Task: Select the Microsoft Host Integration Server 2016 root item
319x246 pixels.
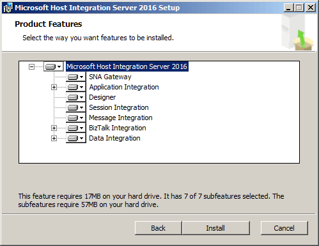Action: pyautogui.click(x=127, y=66)
